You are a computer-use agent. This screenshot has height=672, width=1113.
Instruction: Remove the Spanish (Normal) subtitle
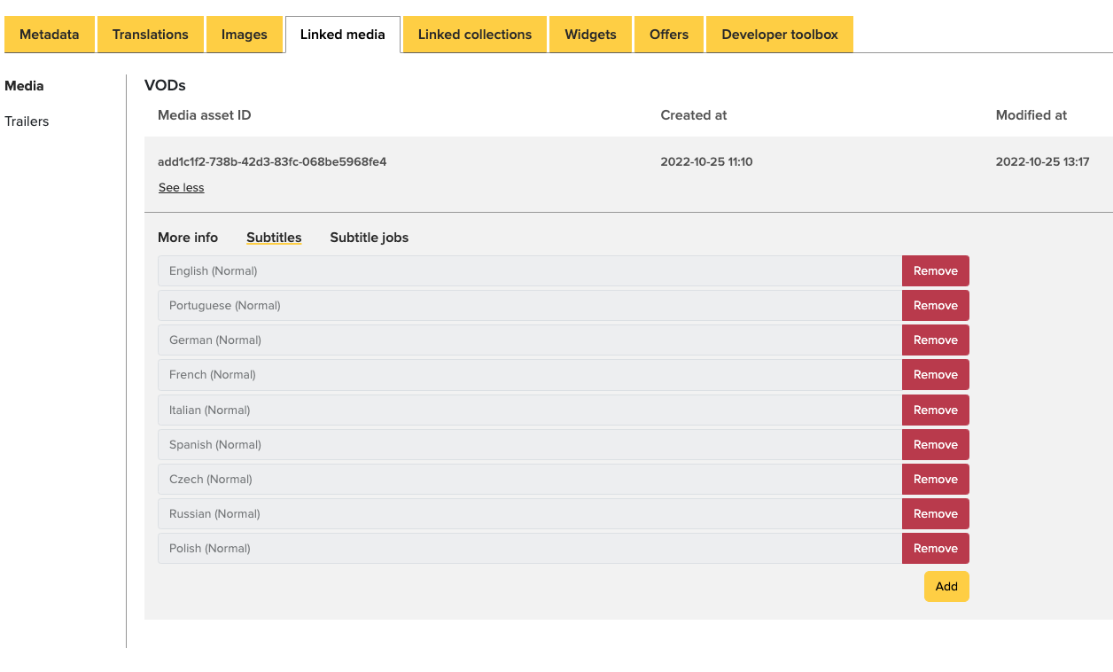[x=936, y=445]
